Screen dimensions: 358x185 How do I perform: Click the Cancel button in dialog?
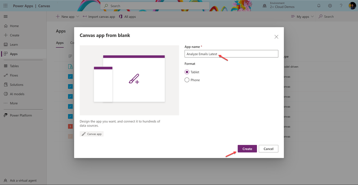268,149
